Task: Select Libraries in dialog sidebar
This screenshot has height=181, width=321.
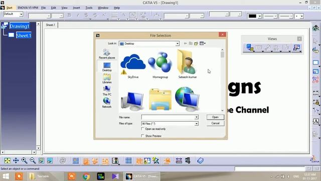Action: click(x=107, y=79)
